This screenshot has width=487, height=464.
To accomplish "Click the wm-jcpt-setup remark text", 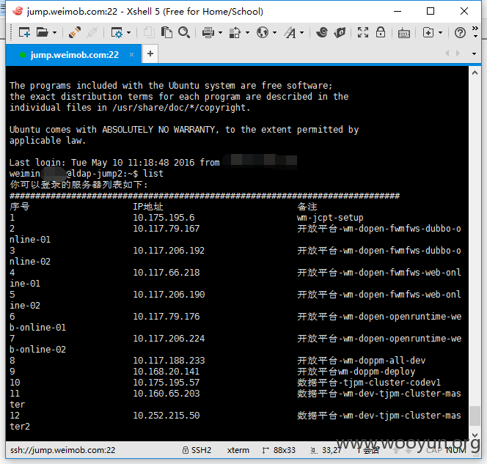I will tap(330, 218).
